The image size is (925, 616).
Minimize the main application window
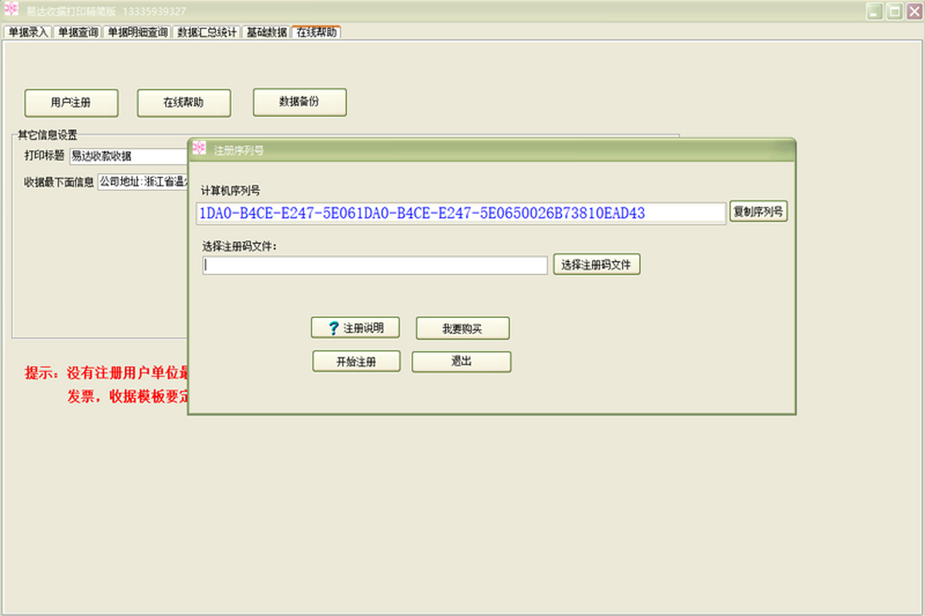coord(874,11)
